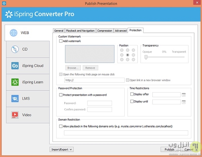Open the Video publishing icon
This screenshot has height=157, width=202.
15,115
